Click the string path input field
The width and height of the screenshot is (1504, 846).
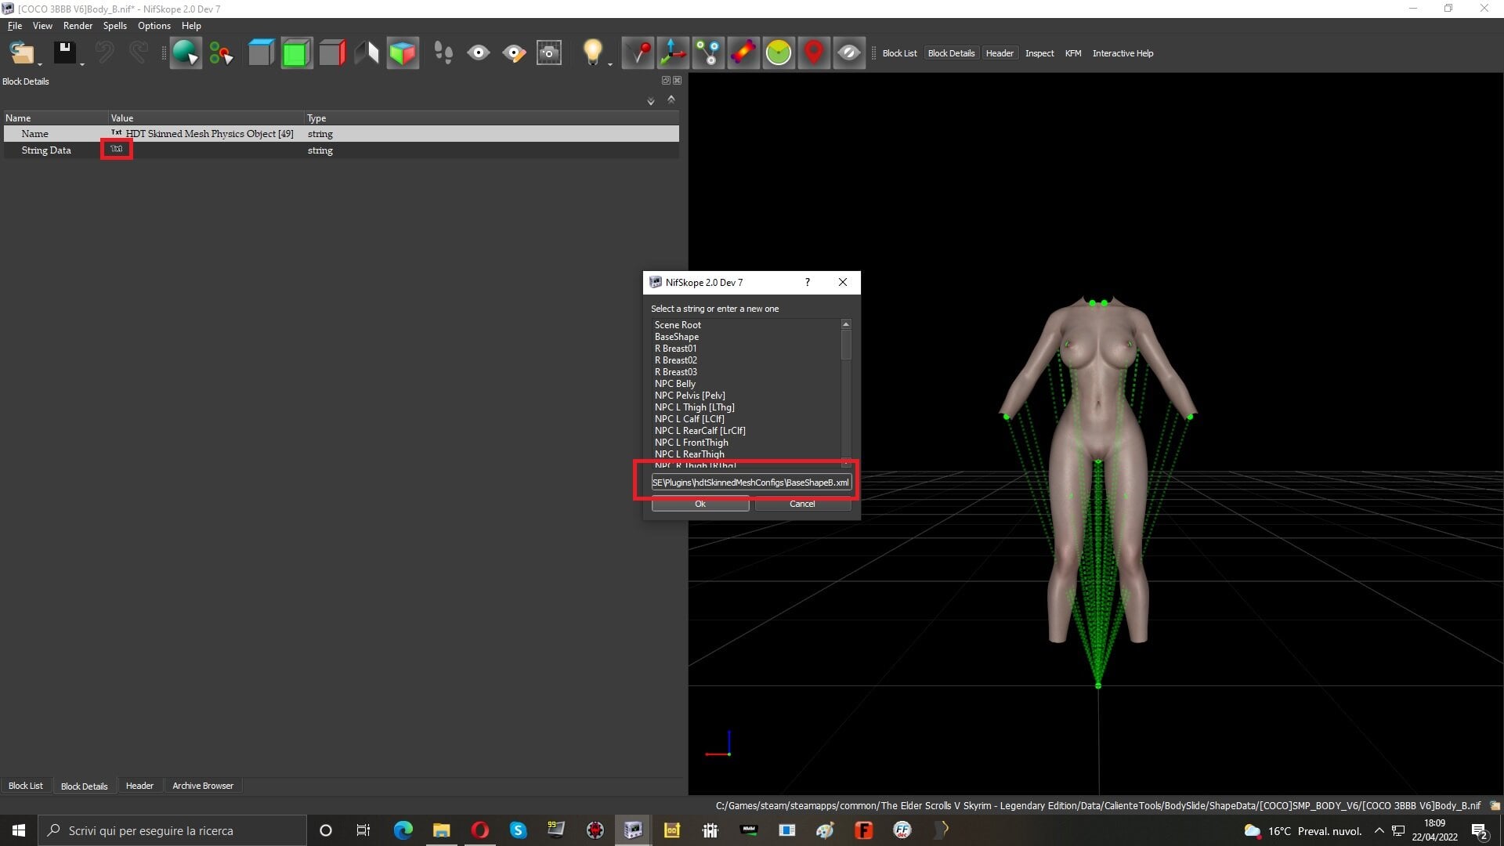(x=751, y=483)
